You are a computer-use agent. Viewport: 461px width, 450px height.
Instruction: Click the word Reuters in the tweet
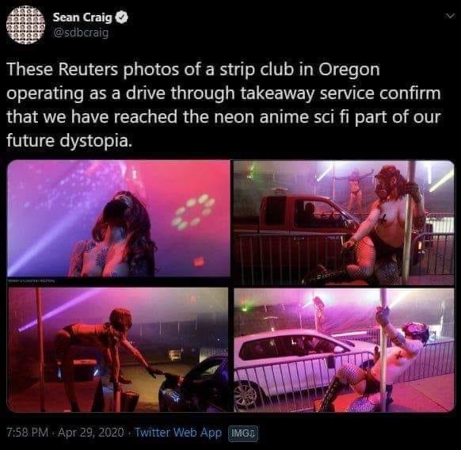(88, 69)
